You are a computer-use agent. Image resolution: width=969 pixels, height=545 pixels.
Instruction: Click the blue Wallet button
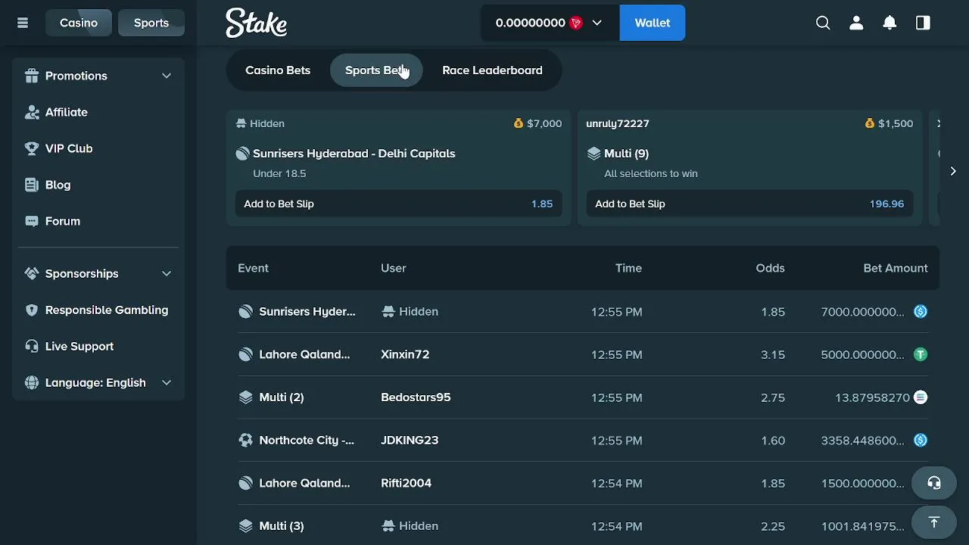(x=652, y=23)
